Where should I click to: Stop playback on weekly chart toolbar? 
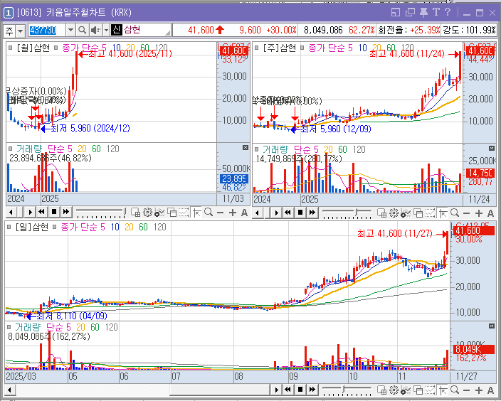(x=300, y=213)
